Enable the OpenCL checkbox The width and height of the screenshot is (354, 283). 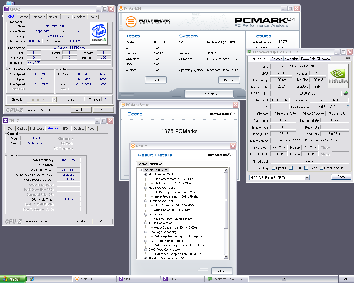(273, 168)
